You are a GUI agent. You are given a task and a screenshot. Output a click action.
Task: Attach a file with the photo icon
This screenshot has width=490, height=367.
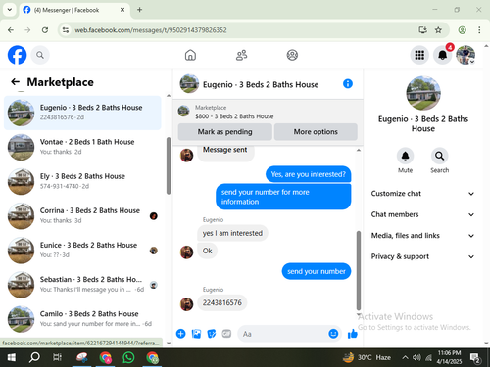[196, 334]
